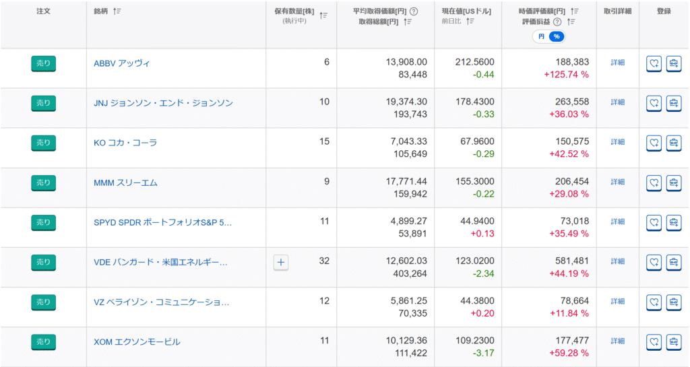690x367 pixels.
Task: Select KO acquisition total 105,649
Action: [410, 154]
